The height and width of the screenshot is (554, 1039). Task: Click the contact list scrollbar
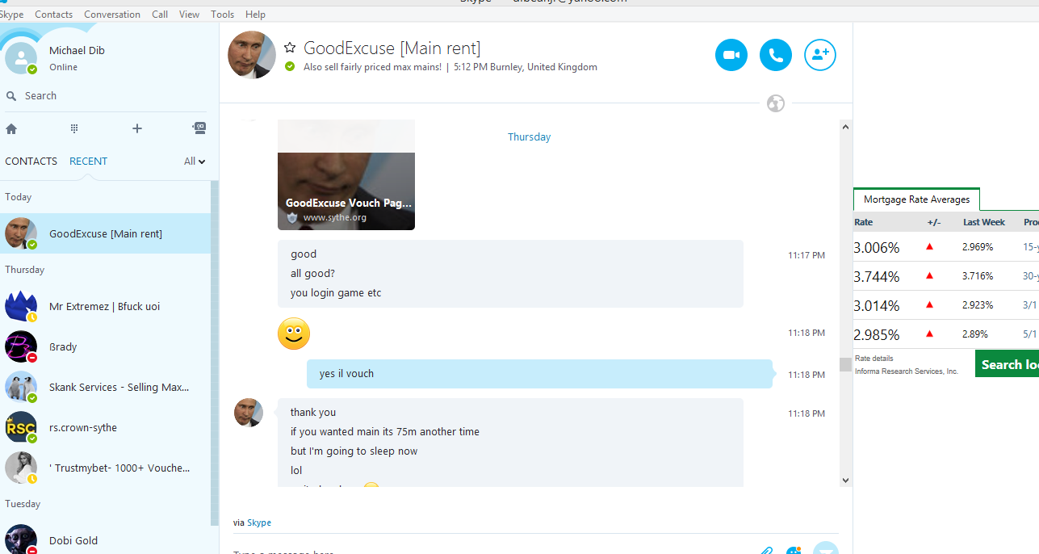tap(214, 353)
